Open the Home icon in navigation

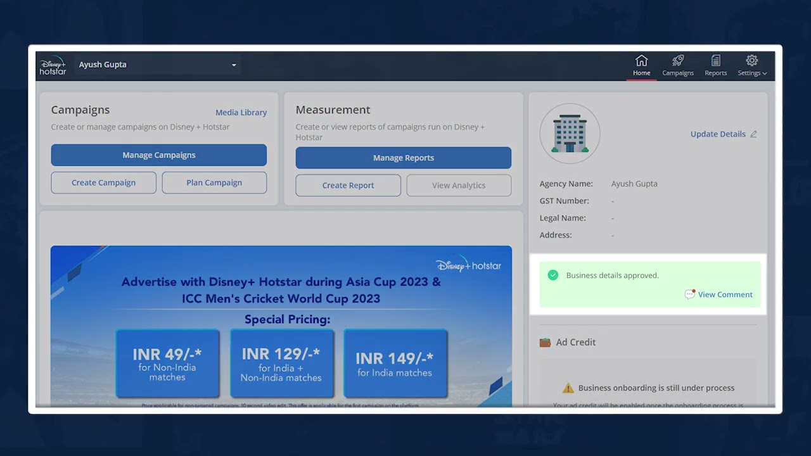click(x=641, y=60)
